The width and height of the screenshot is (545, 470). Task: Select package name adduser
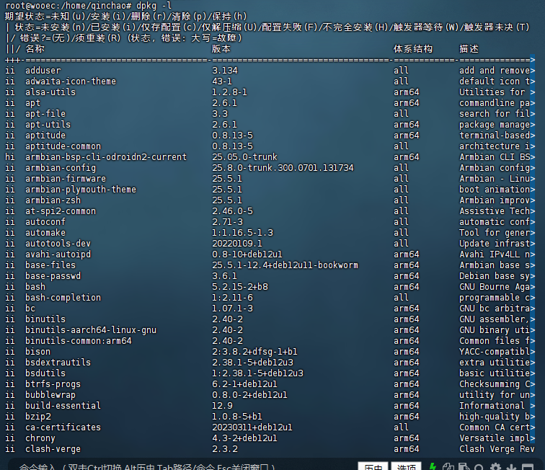tap(43, 71)
